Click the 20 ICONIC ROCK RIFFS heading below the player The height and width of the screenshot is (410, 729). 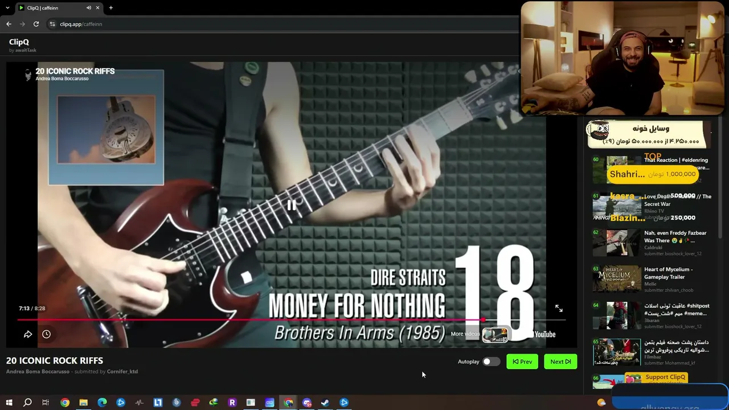pyautogui.click(x=55, y=360)
